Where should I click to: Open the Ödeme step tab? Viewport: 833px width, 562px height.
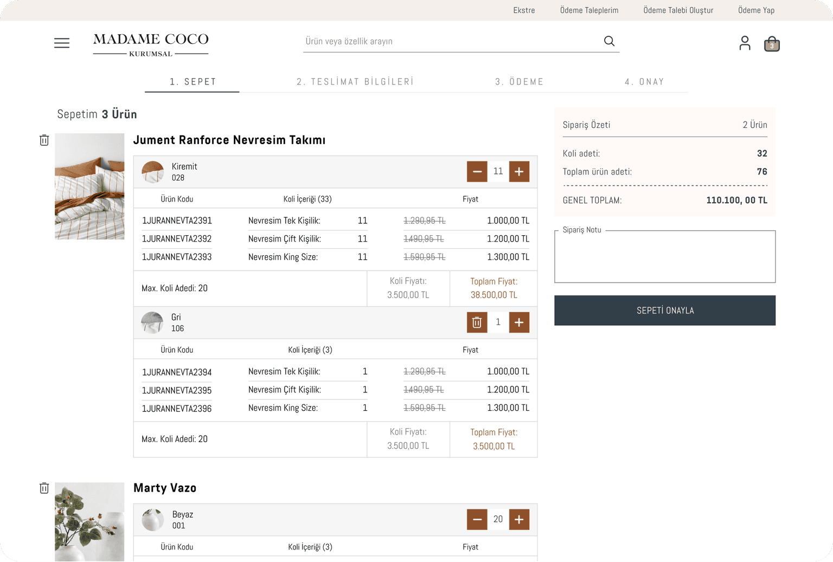[519, 82]
